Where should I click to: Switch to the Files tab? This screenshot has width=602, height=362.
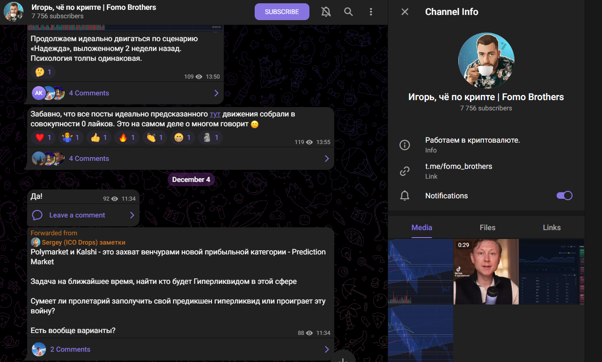[x=487, y=227]
